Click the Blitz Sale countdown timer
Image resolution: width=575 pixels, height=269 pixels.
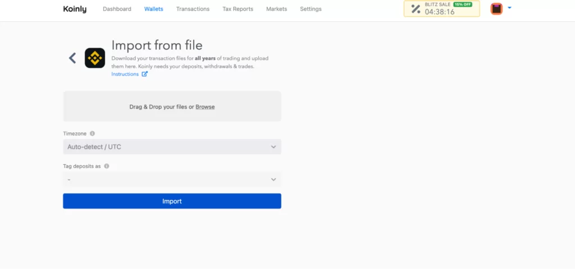click(x=440, y=12)
